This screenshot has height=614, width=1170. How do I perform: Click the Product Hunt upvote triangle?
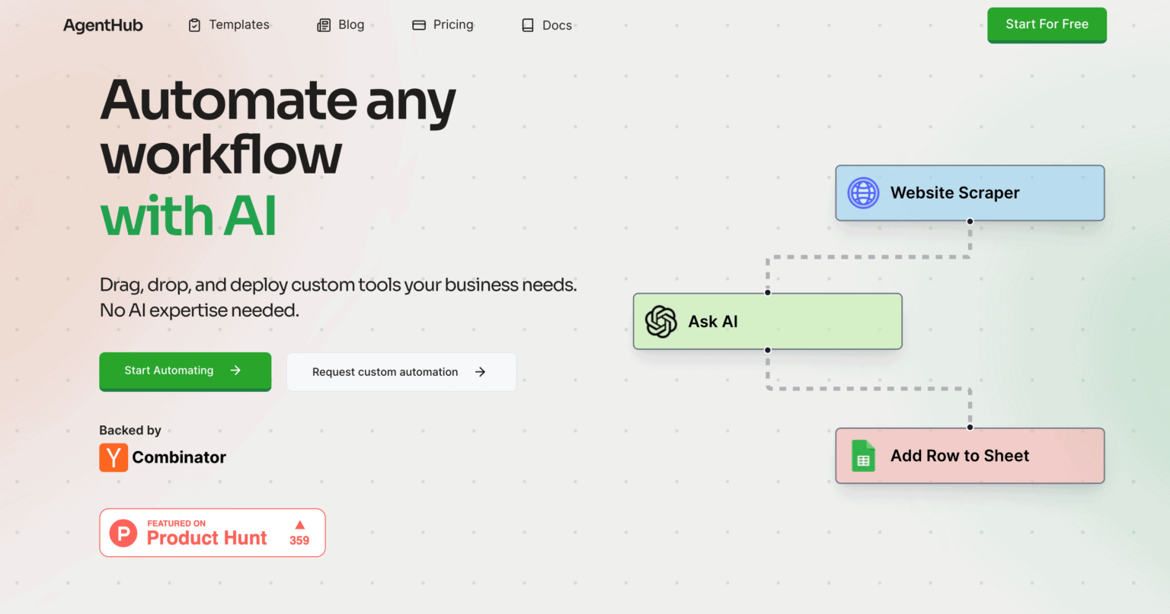click(x=299, y=525)
